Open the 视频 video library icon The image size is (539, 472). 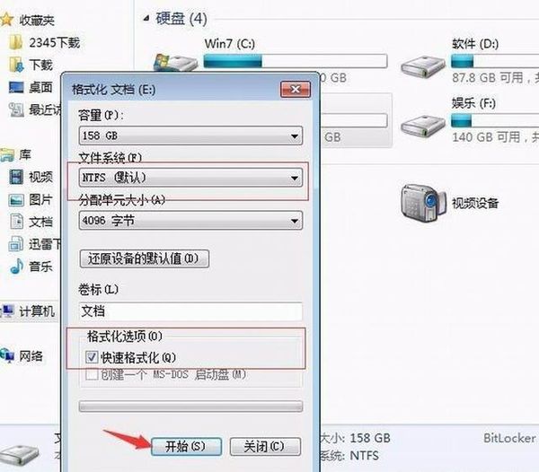coord(16,177)
